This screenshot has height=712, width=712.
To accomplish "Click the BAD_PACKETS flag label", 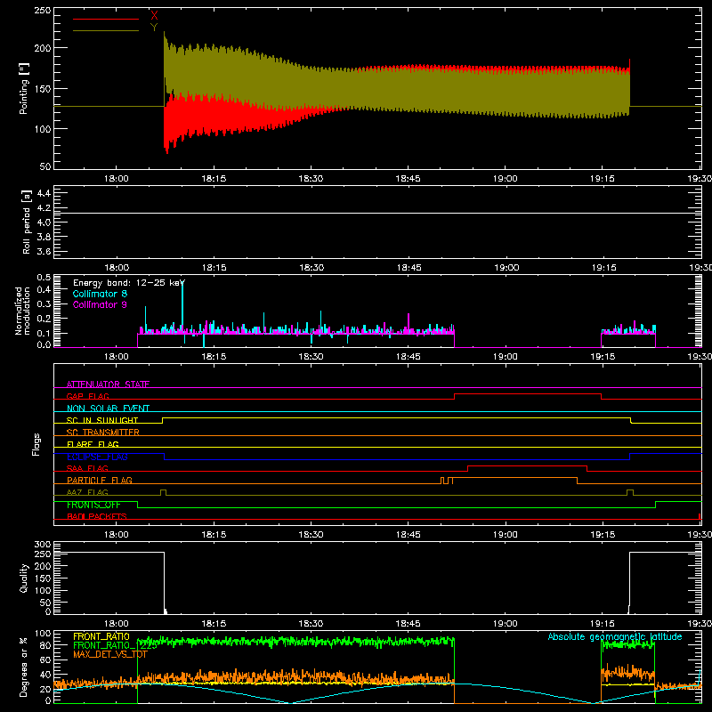I will click(x=97, y=516).
